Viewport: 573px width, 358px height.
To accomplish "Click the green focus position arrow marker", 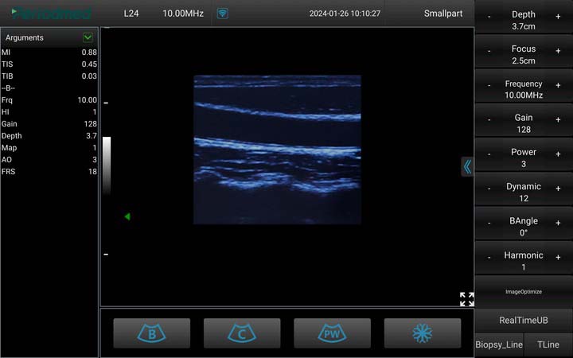I will (127, 216).
